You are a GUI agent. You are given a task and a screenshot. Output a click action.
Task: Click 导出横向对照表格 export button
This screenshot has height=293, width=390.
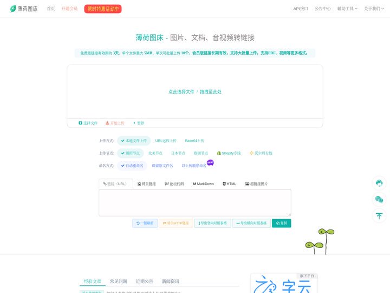251,223
